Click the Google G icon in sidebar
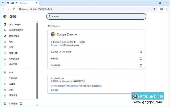Screen dimensions: 170x107 (x=5, y=24)
